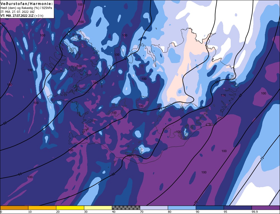Select the pale yellow 30–40 legend swatch
280x214 pixels.
98,208
